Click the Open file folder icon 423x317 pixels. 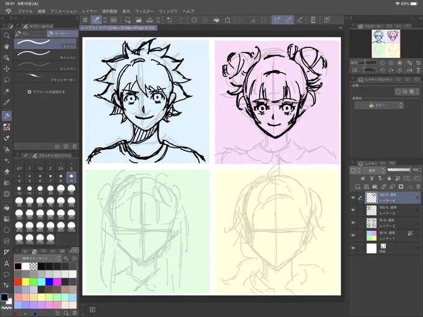pyautogui.click(x=138, y=20)
